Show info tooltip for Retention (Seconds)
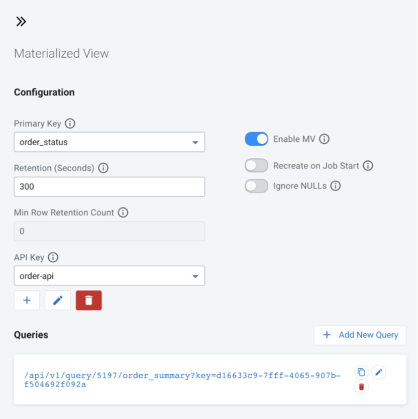This screenshot has height=419, width=418. [103, 168]
